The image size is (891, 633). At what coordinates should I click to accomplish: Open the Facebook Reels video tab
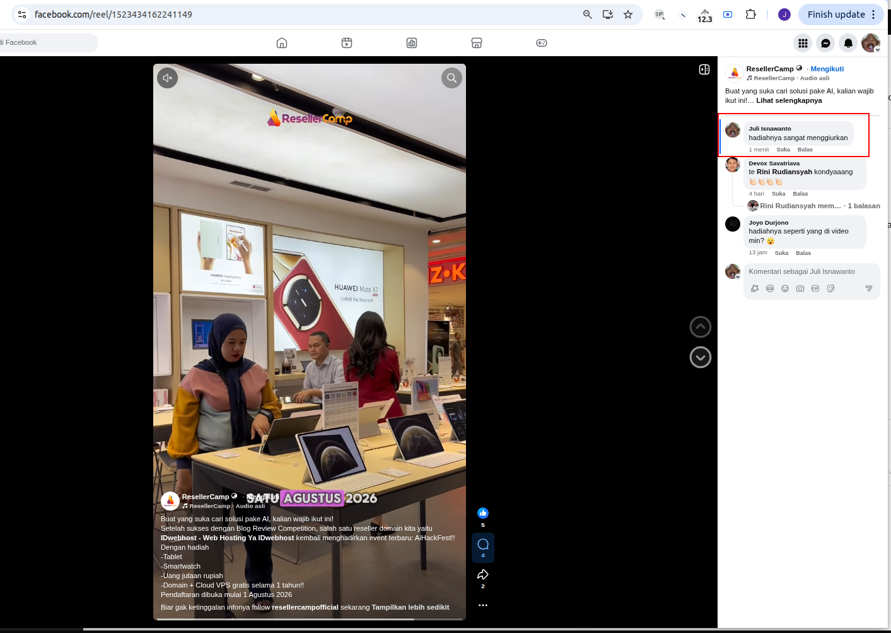347,43
